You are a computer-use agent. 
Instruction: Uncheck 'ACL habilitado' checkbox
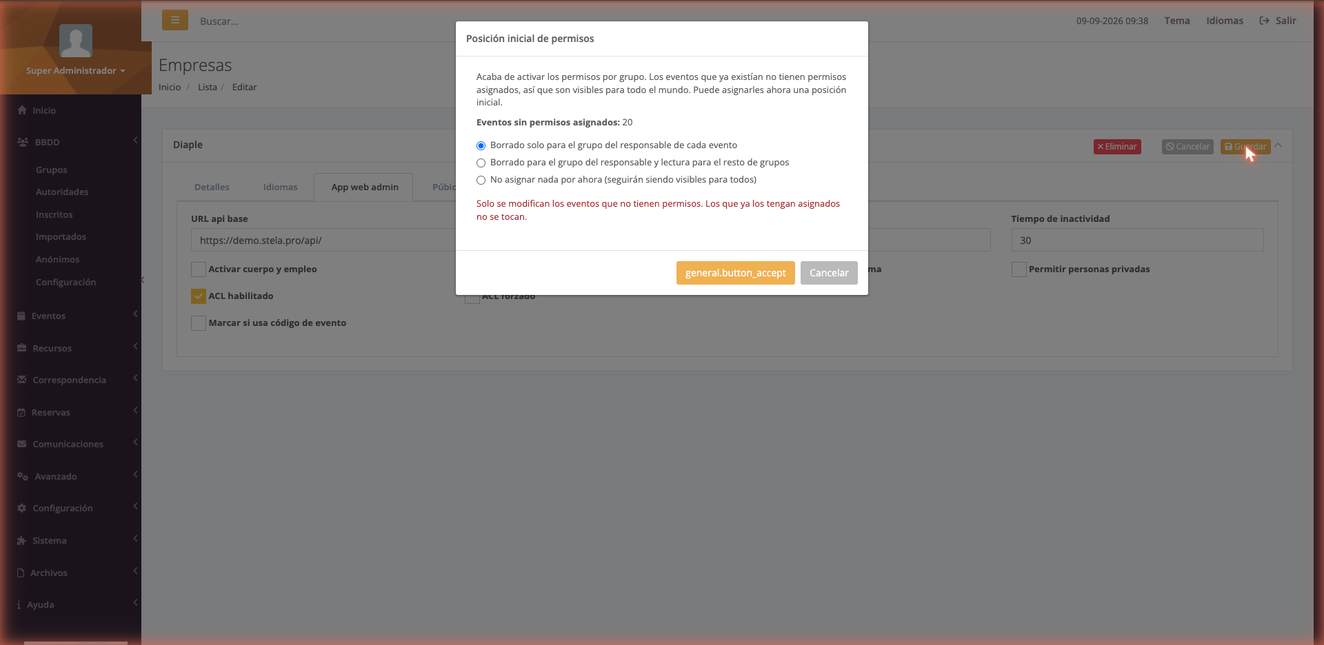point(199,296)
